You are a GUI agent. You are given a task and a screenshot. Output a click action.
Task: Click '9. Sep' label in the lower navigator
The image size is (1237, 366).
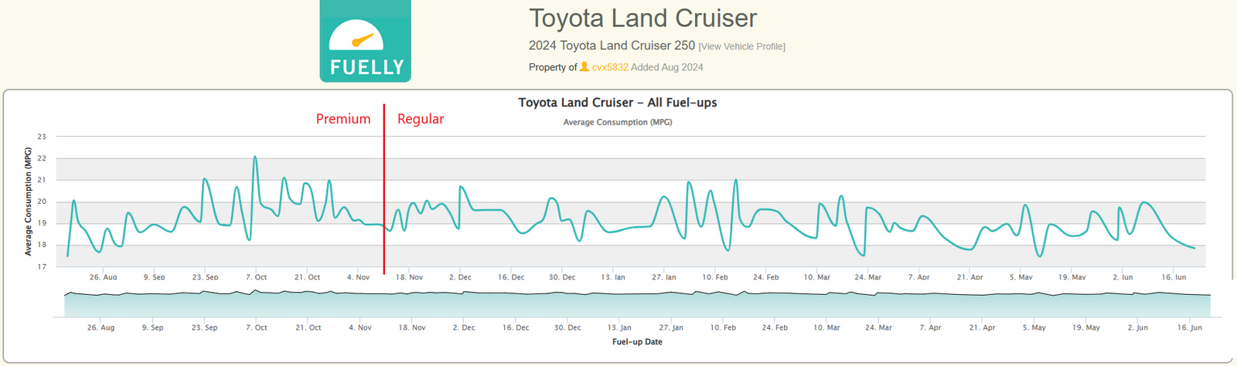[153, 327]
